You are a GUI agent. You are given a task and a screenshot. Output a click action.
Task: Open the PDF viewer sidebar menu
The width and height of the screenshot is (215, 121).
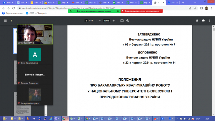[5, 21]
